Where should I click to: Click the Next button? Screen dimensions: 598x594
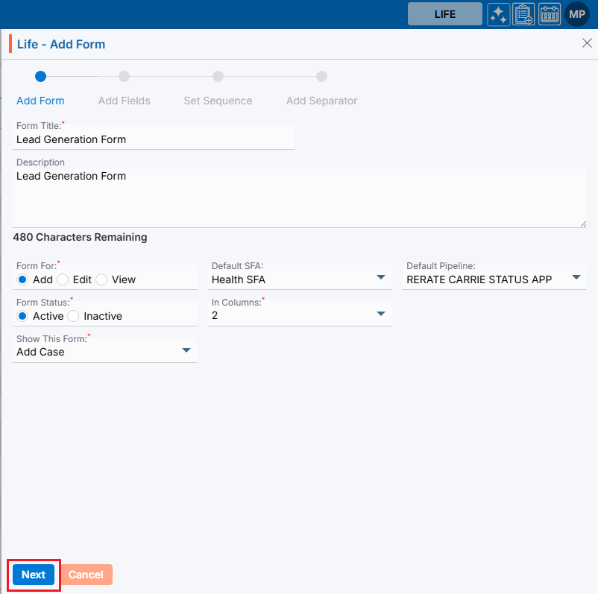click(x=34, y=575)
